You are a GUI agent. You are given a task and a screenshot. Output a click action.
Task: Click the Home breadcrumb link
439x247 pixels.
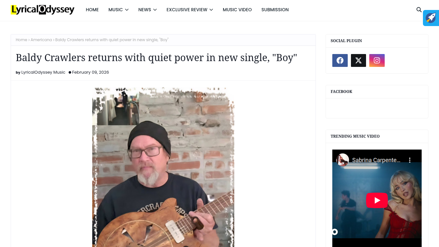[22, 40]
